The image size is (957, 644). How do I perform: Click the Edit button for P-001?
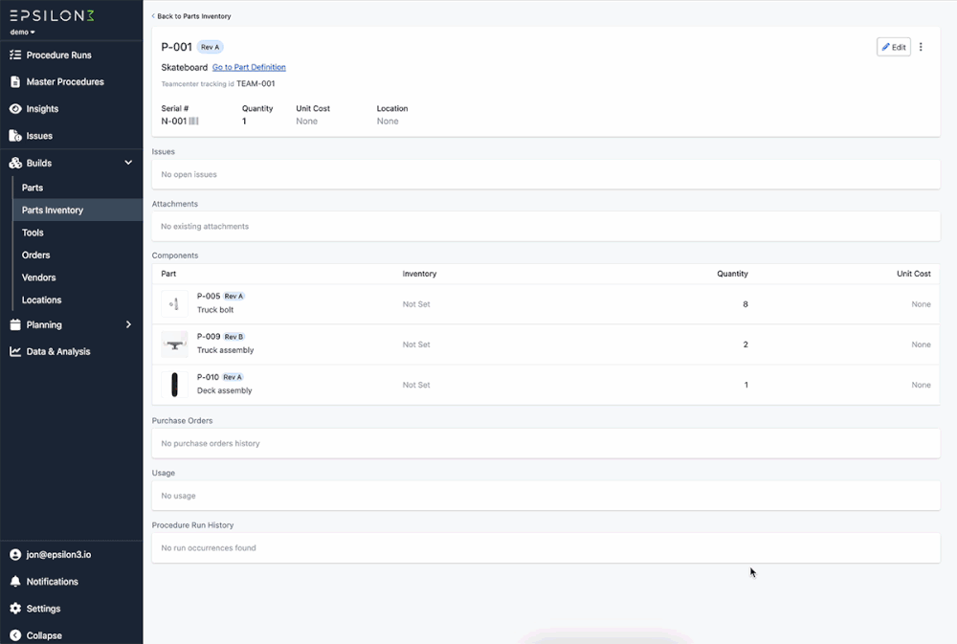tap(893, 46)
